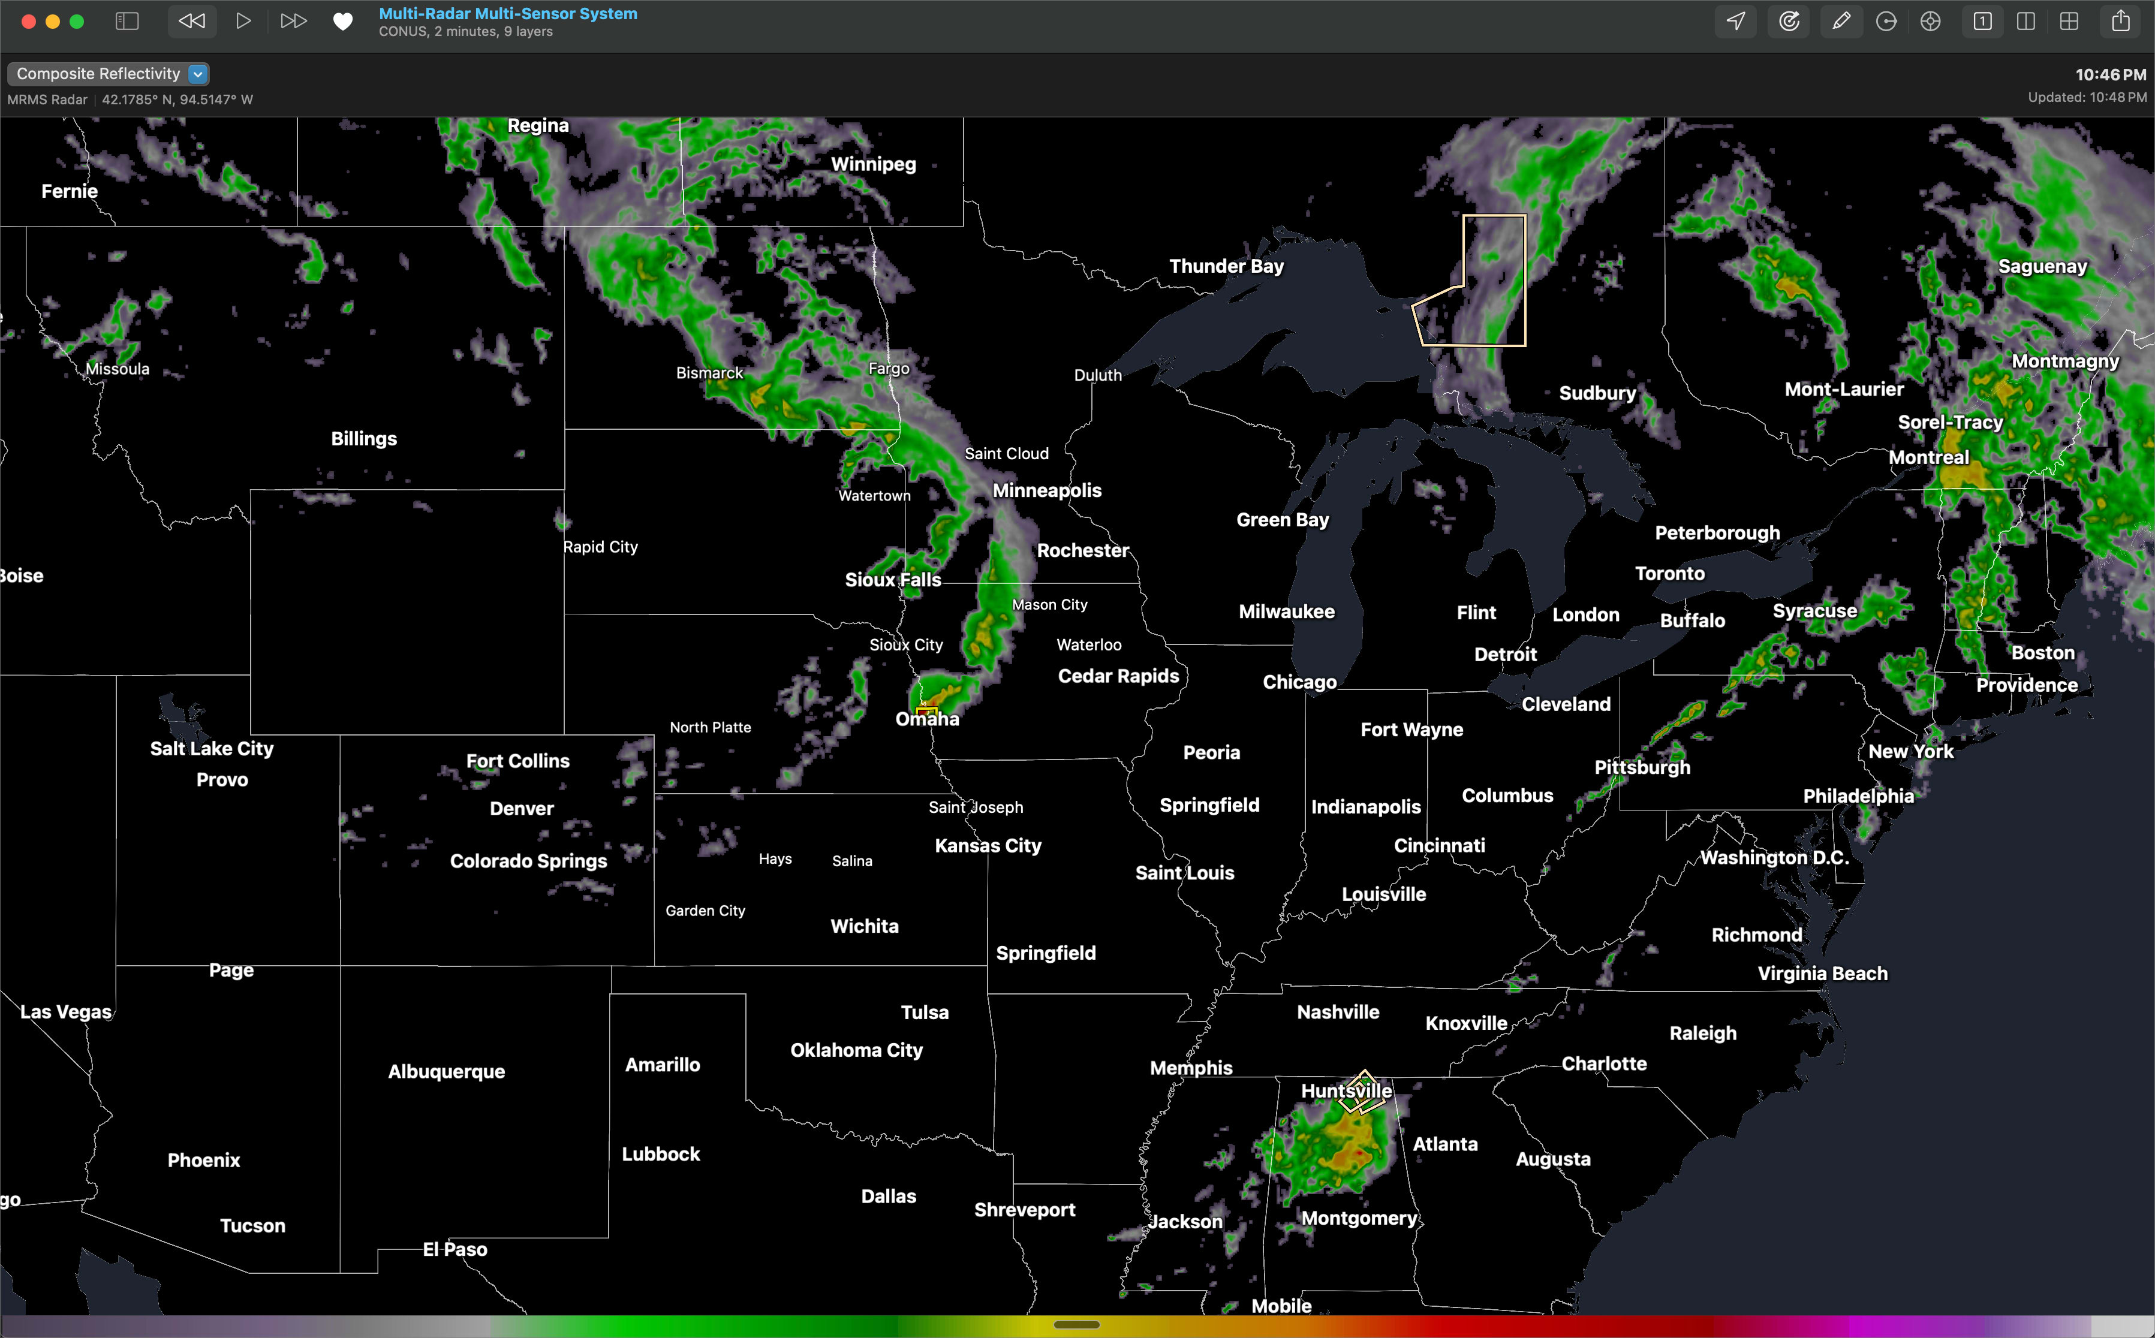2155x1338 pixels.
Task: Switch to four-pane grid layout
Action: click(x=2069, y=21)
